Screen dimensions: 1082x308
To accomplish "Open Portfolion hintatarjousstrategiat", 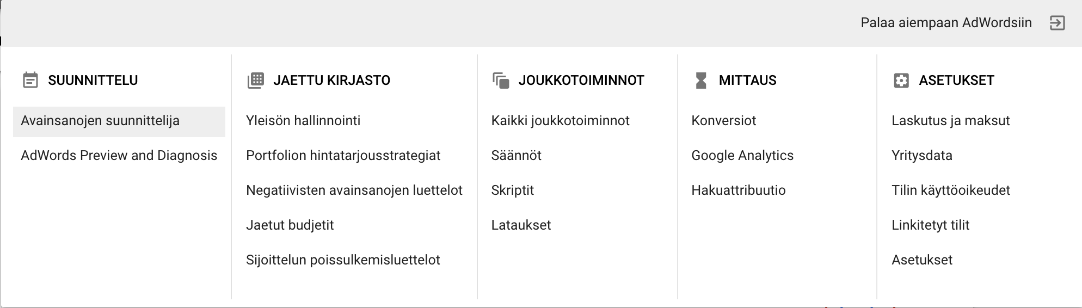I will pos(343,156).
